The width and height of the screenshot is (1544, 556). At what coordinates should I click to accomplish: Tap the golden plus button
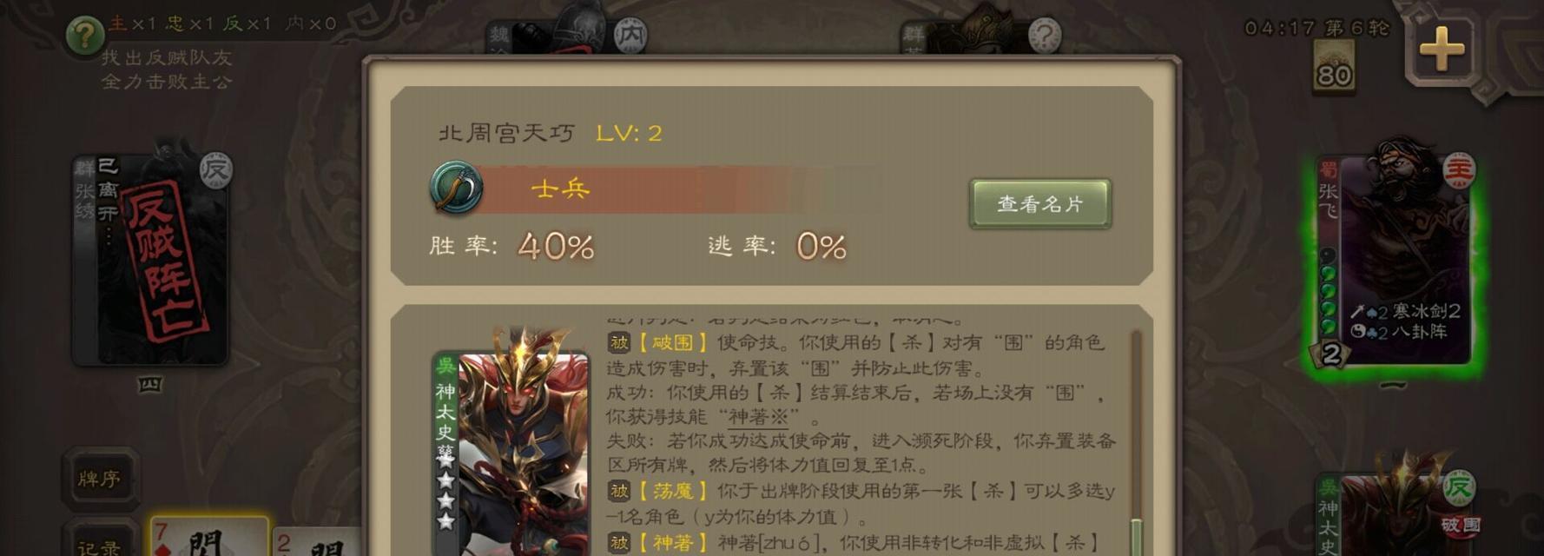tap(1442, 49)
